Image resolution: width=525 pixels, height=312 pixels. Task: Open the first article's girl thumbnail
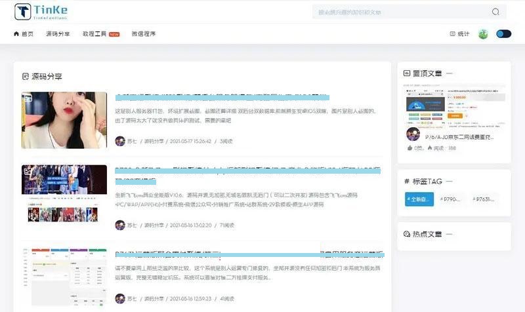click(64, 121)
